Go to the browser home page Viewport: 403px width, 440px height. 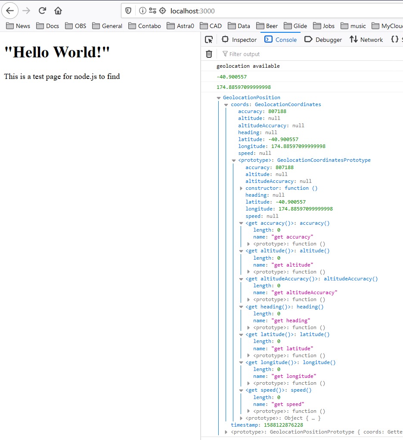click(x=58, y=11)
